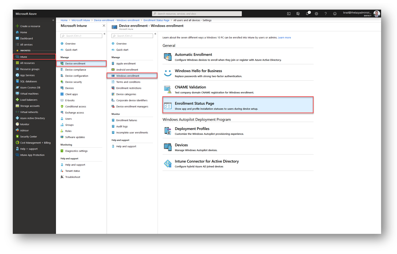Open Device enrollment managers
Viewport: 397px width, 254px height.
[x=132, y=106]
